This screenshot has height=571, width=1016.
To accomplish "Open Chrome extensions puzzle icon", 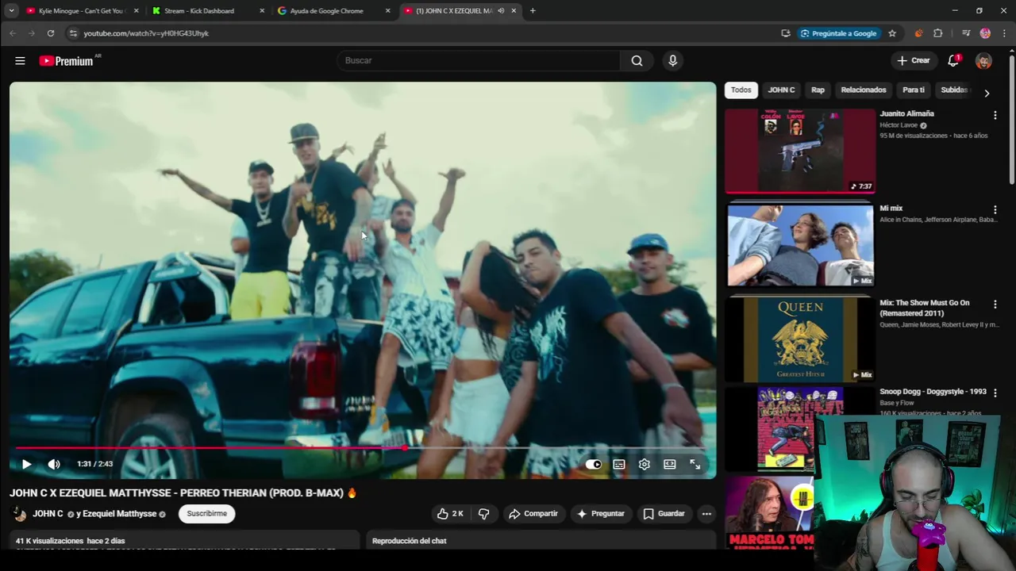I will [938, 33].
